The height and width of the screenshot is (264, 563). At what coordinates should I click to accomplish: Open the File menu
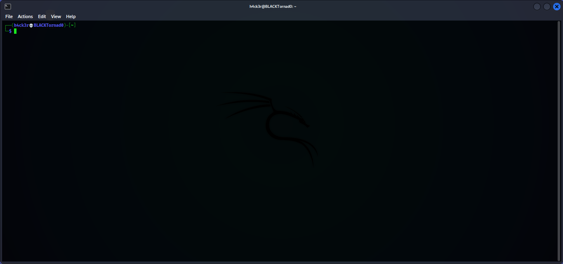(x=9, y=16)
